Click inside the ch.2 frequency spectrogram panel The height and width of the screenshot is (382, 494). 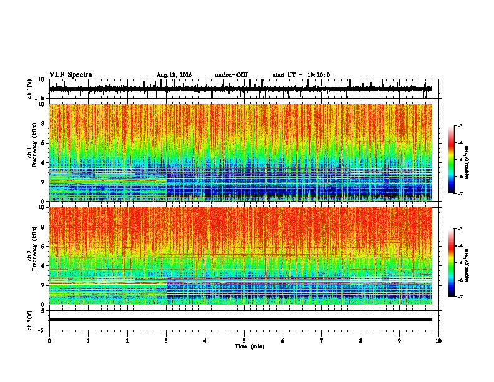click(240, 256)
